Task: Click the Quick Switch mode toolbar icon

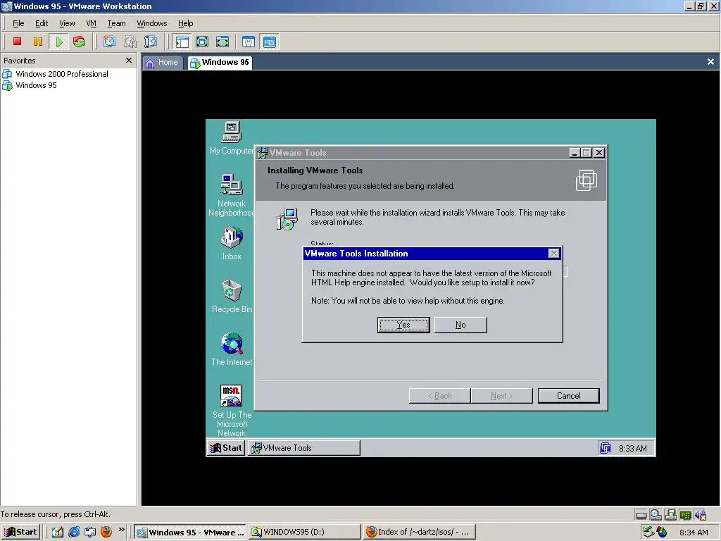Action: point(202,42)
